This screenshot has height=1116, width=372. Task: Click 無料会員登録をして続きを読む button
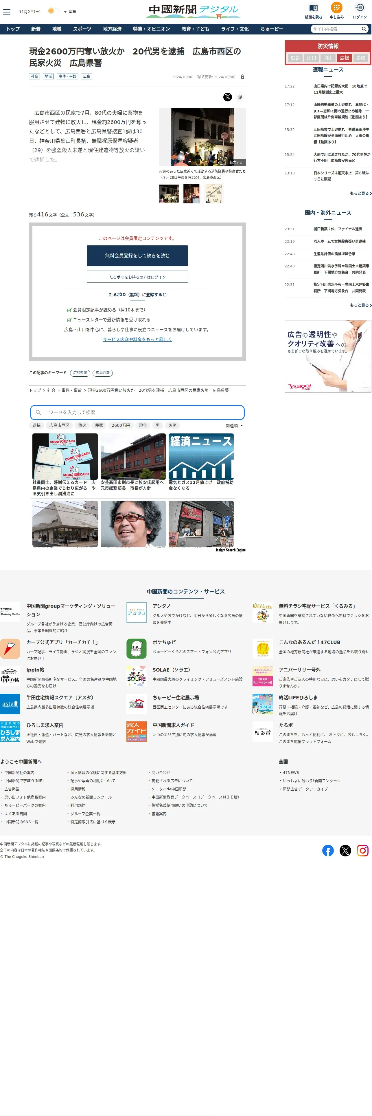(x=137, y=256)
